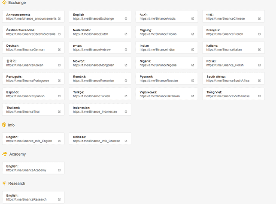The width and height of the screenshot is (276, 204).
Task: Visit the t.me/BinanceCzechoSlovakia link
Action: [31, 34]
